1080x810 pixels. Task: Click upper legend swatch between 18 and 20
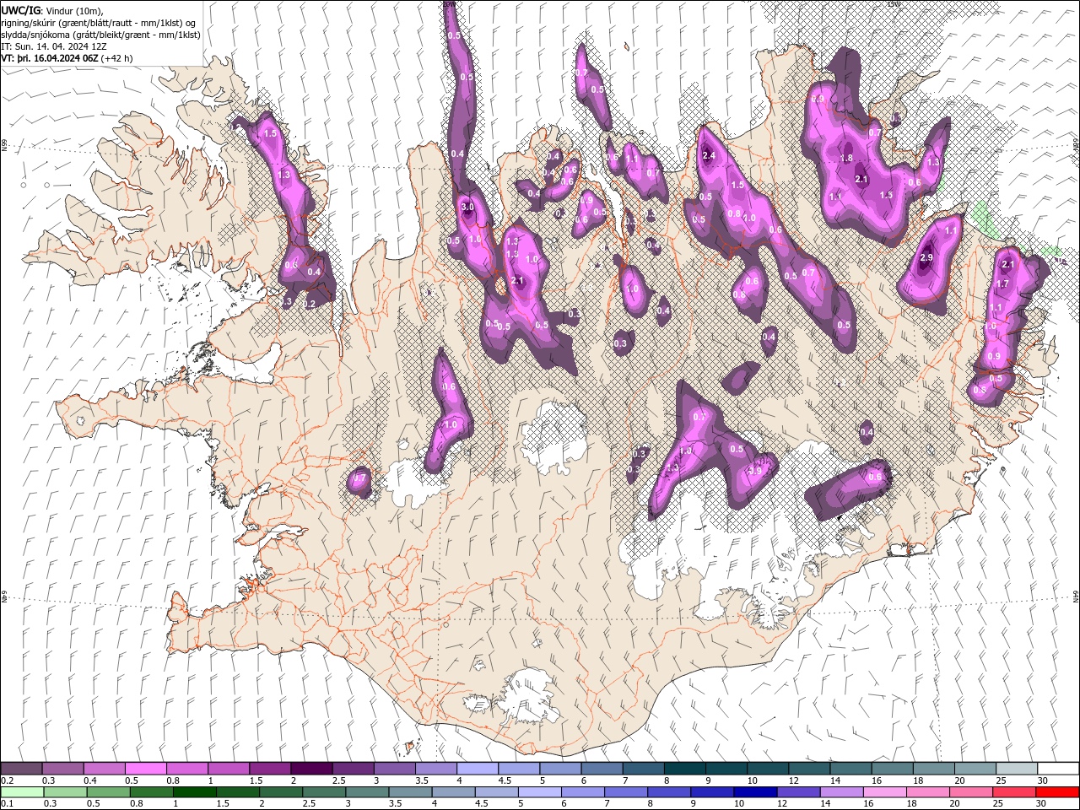[933, 768]
